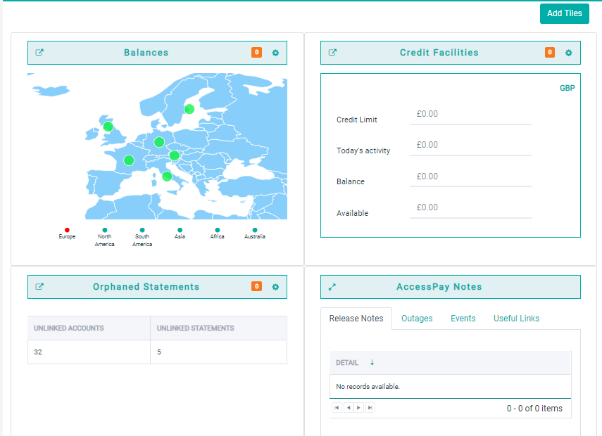Sort the DETAIL column arrow
602x436 pixels.
click(372, 363)
